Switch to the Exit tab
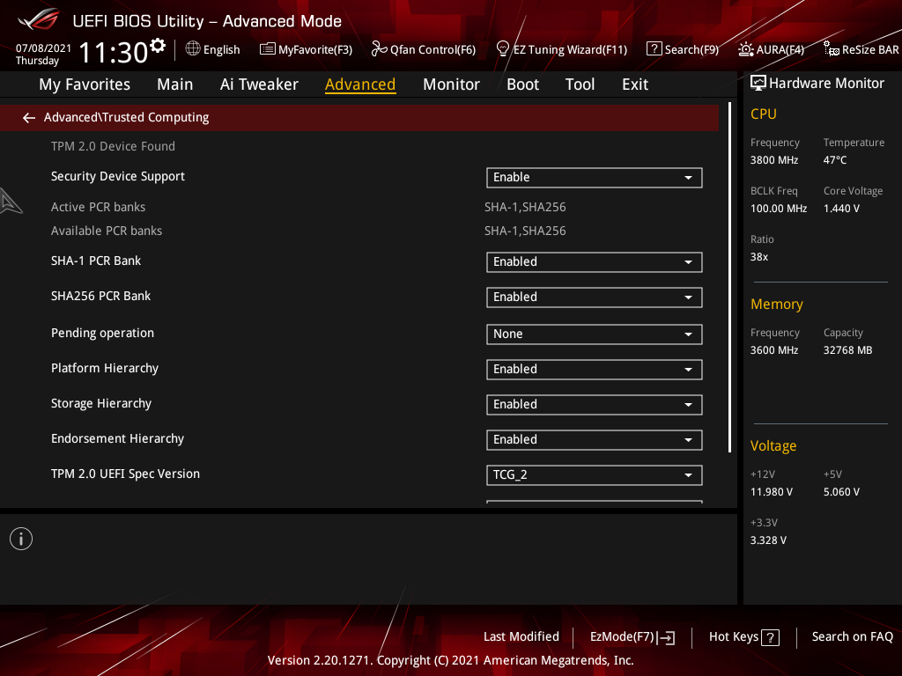Screen dimensions: 902x676 click(x=635, y=84)
